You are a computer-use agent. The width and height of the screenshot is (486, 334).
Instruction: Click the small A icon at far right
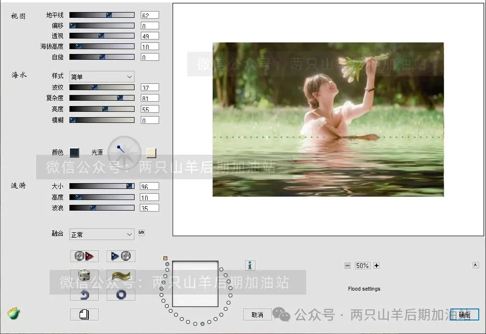pos(475,265)
